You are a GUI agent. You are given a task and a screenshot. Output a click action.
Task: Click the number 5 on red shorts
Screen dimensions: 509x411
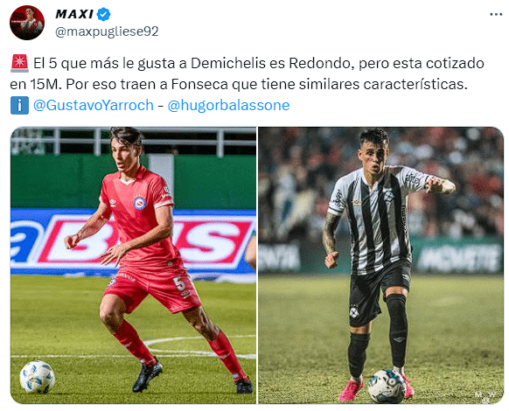click(x=179, y=283)
